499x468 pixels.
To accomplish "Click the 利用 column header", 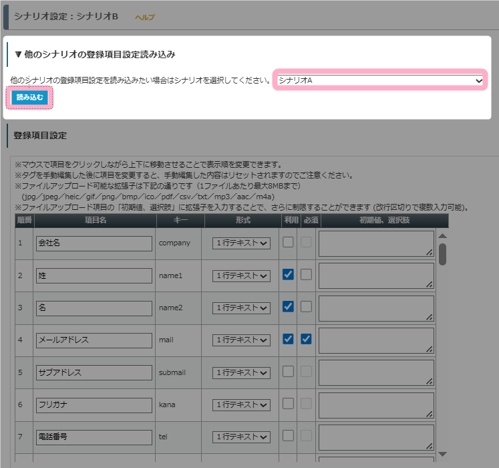I will click(x=291, y=221).
